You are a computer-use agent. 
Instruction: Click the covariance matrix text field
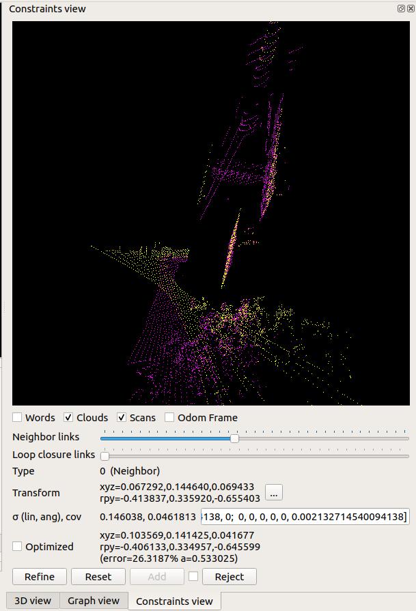tap(304, 517)
